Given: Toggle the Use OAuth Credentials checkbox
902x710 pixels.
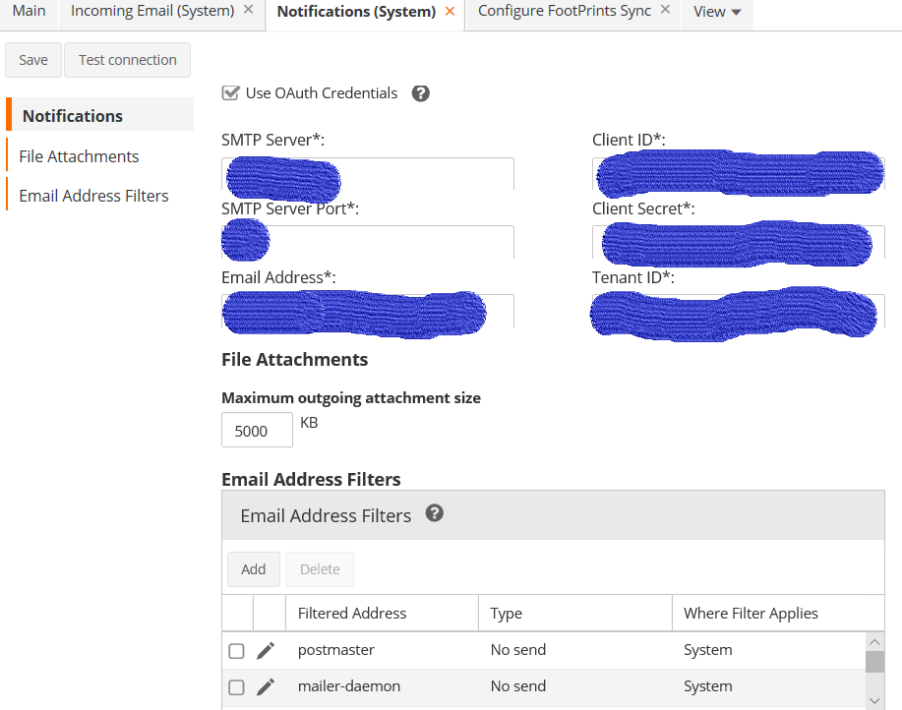Looking at the screenshot, I should point(231,93).
